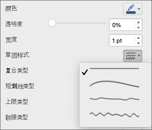Viewport: 152px width, 130px height.
Task: Decrease transparency with down stepper arrow
Action: point(138,28)
